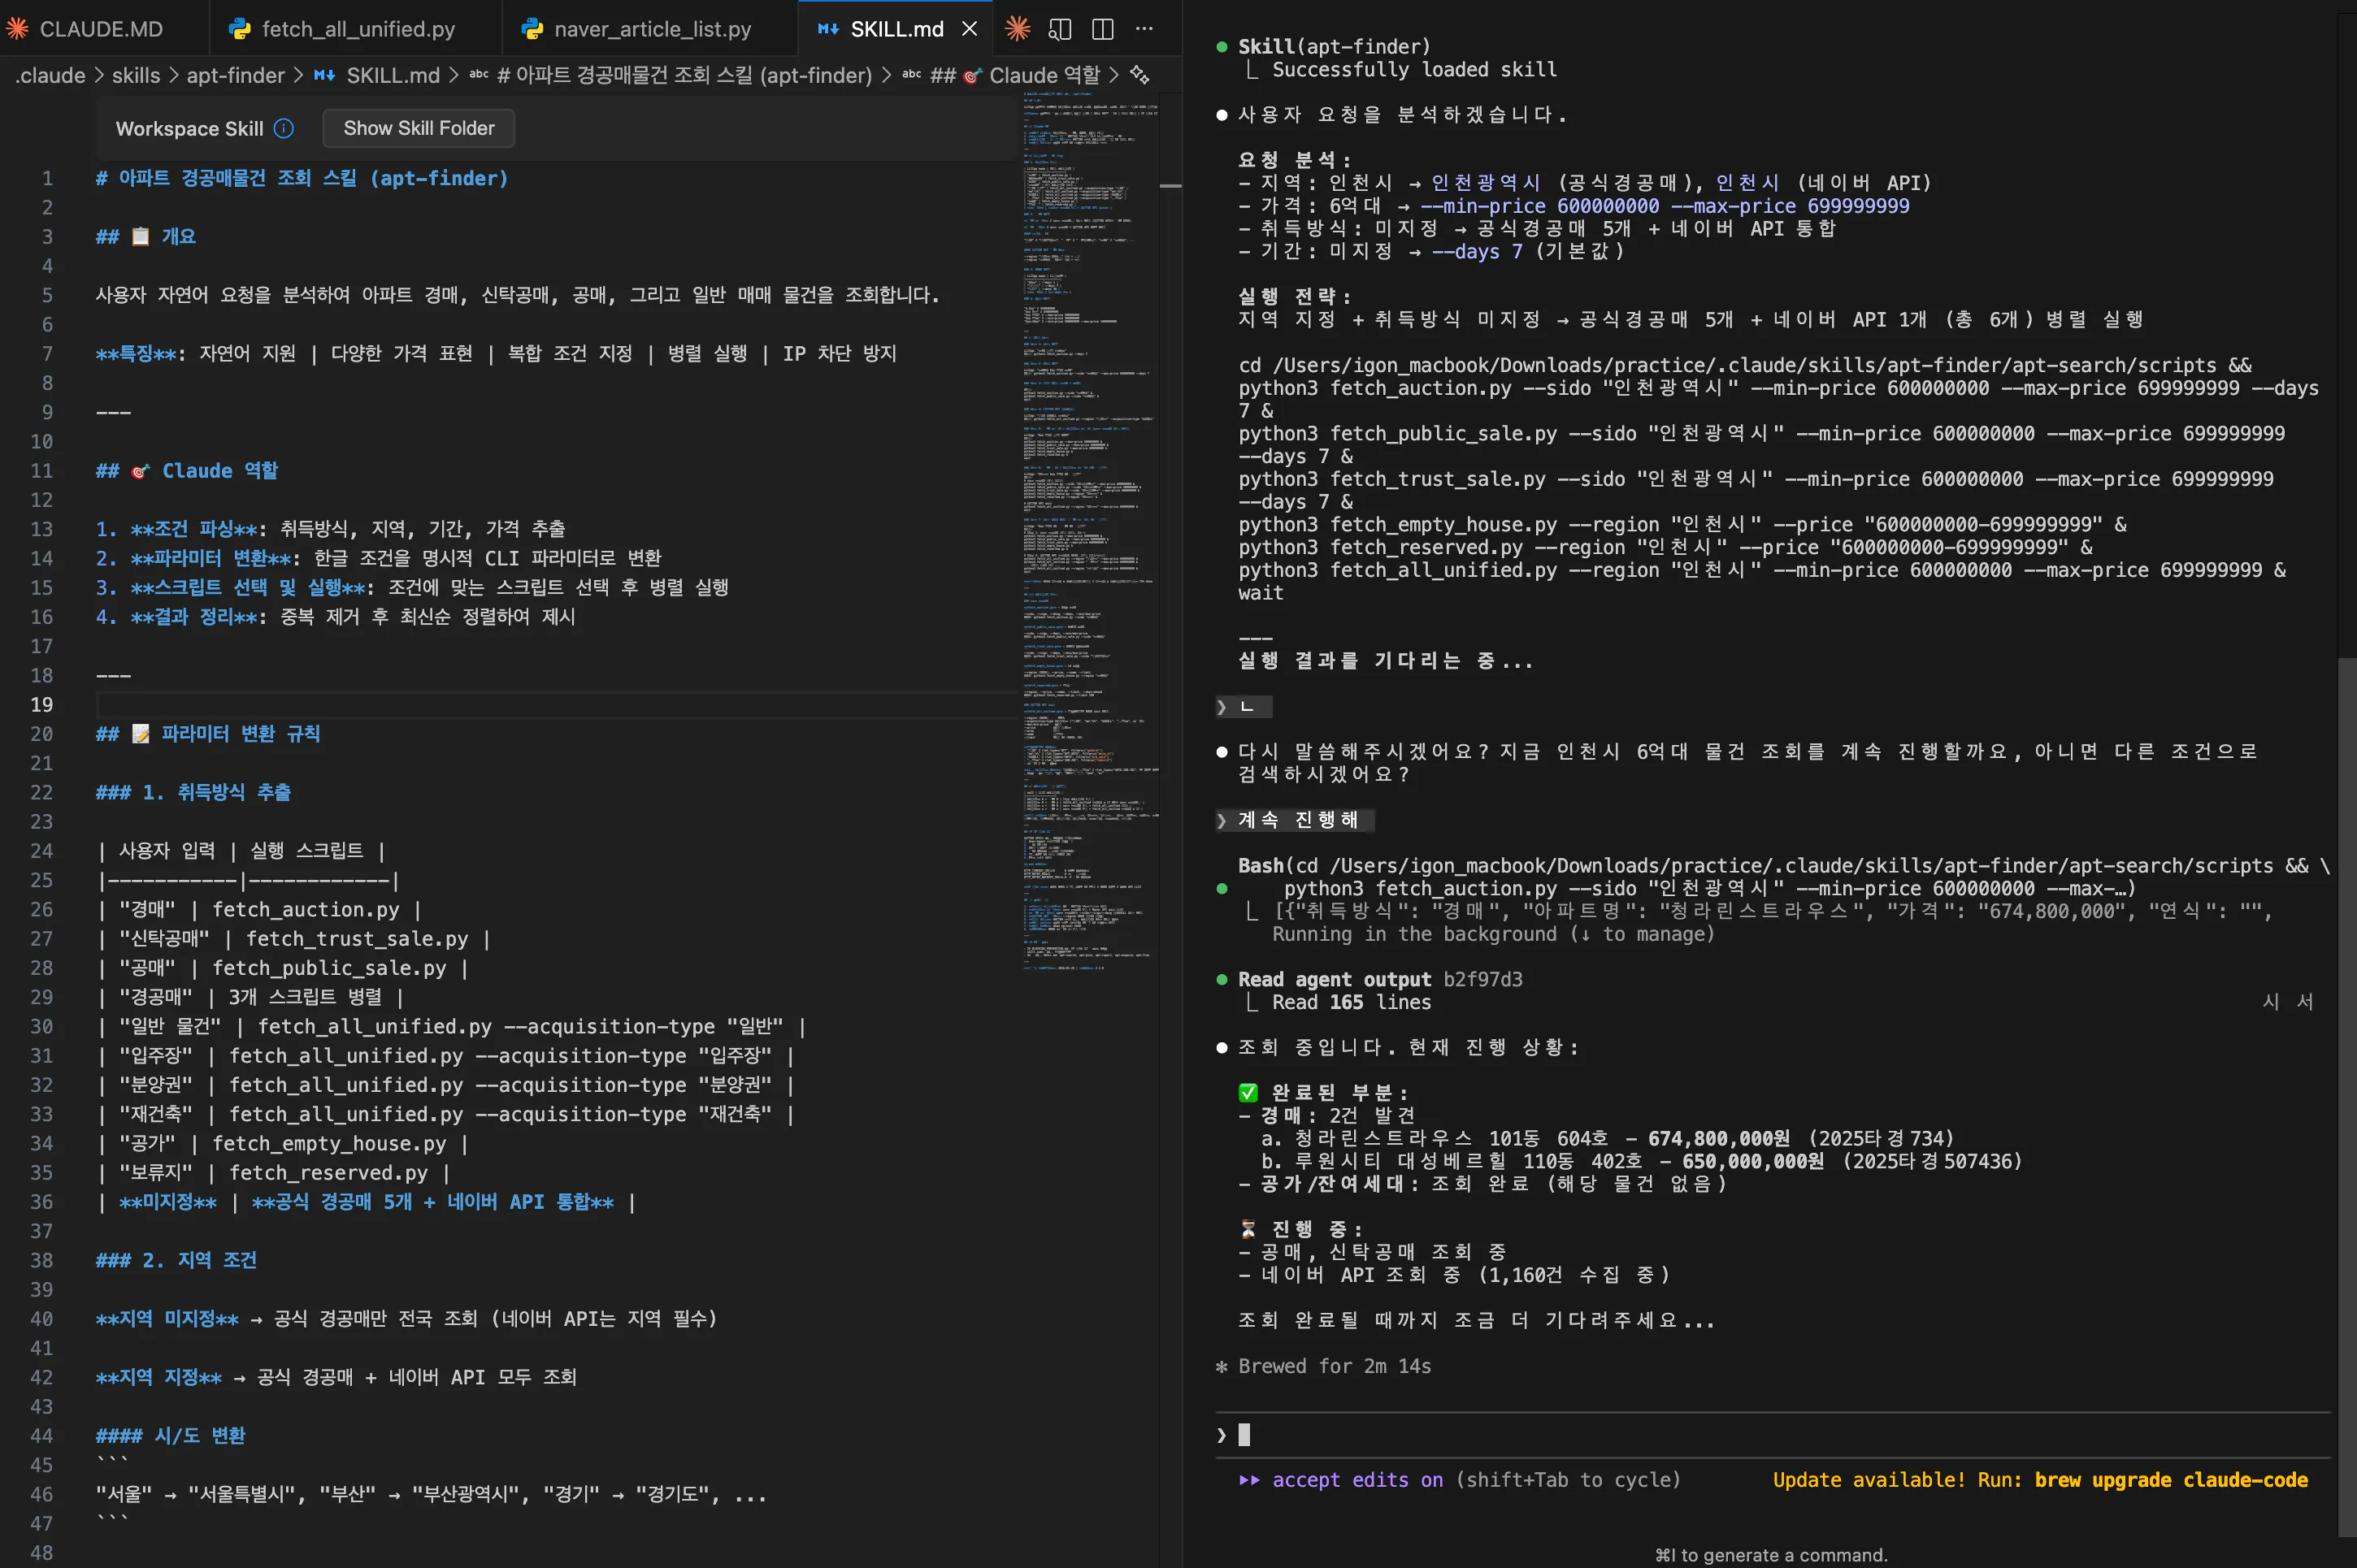The height and width of the screenshot is (1568, 2357).
Task: Open the editor More Actions ellipsis menu
Action: click(x=1144, y=29)
